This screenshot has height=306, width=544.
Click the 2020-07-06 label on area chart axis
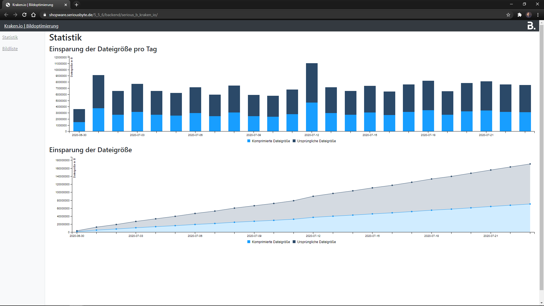195,236
